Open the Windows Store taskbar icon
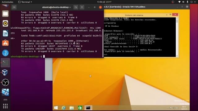The width and height of the screenshot is (198, 111). [x=80, y=108]
